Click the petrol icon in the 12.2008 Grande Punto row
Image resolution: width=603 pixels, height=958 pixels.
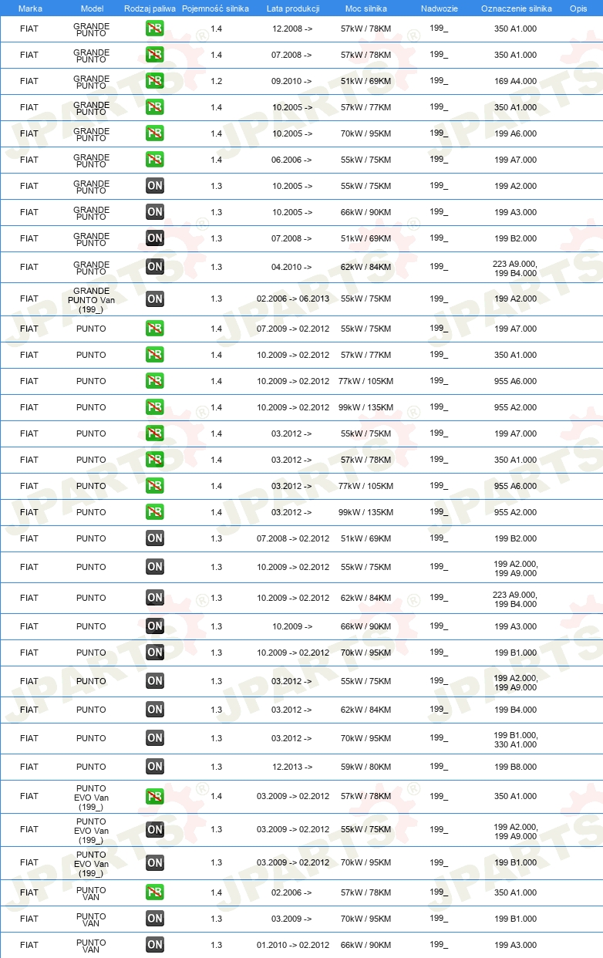tap(155, 29)
